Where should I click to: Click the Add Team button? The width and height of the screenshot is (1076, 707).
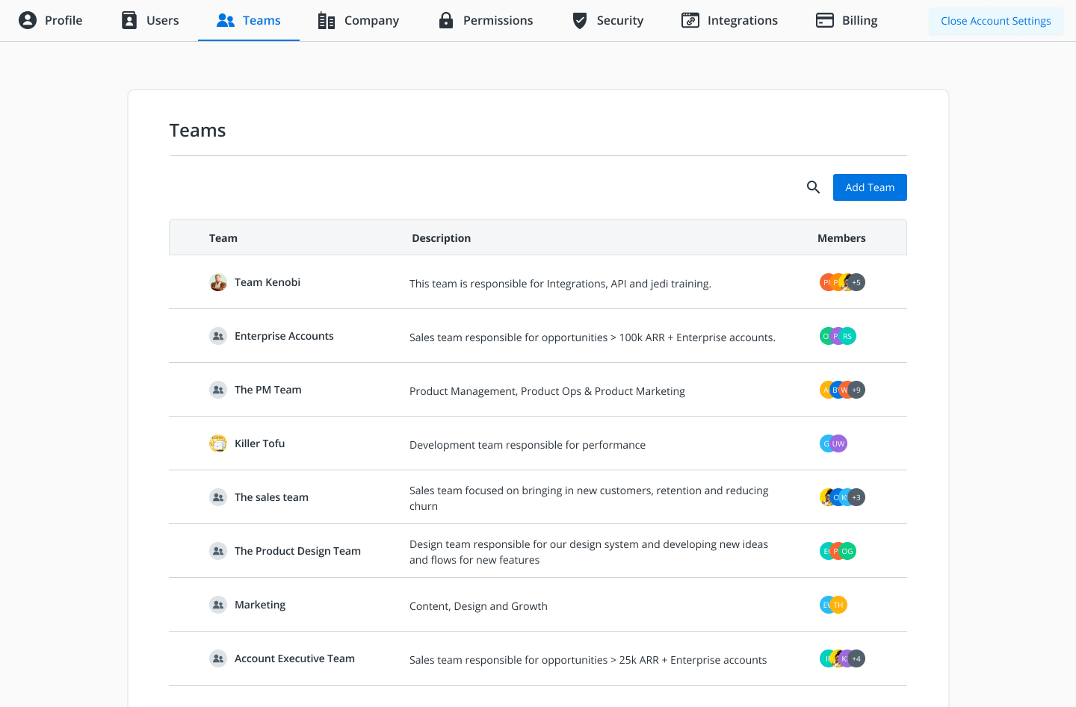[x=870, y=187]
